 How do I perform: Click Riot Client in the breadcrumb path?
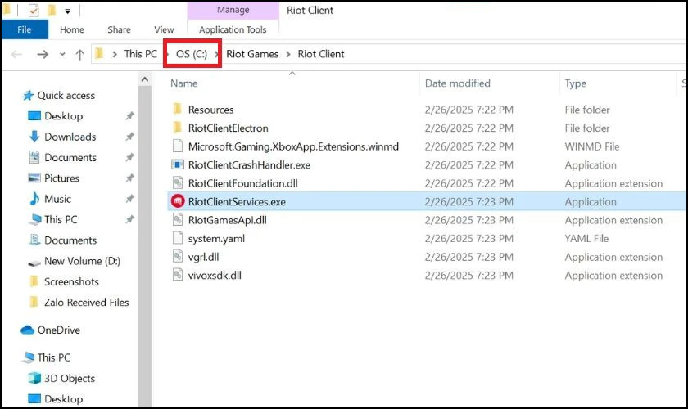pyautogui.click(x=321, y=54)
